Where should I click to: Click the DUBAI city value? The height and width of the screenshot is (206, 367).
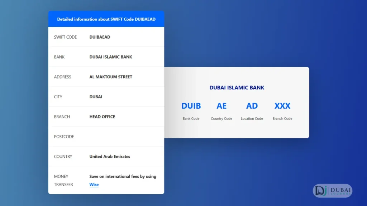point(96,97)
